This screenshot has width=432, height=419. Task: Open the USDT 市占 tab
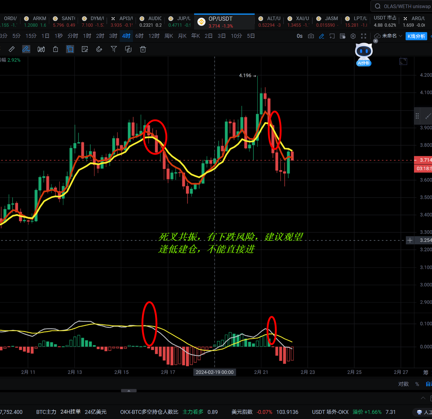[385, 22]
